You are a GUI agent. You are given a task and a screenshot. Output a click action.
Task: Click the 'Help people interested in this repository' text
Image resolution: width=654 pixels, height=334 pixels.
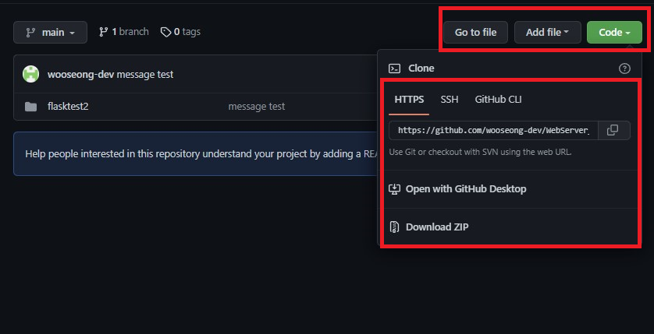[x=201, y=154]
